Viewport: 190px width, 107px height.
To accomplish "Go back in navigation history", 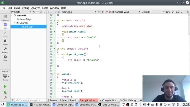I will click(48, 12).
